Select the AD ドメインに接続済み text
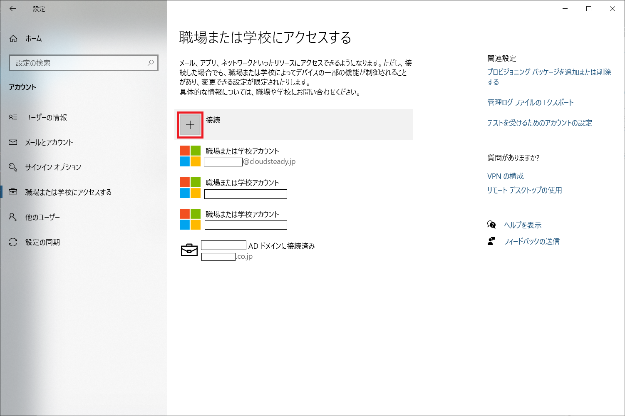The height and width of the screenshot is (416, 625). pyautogui.click(x=282, y=246)
